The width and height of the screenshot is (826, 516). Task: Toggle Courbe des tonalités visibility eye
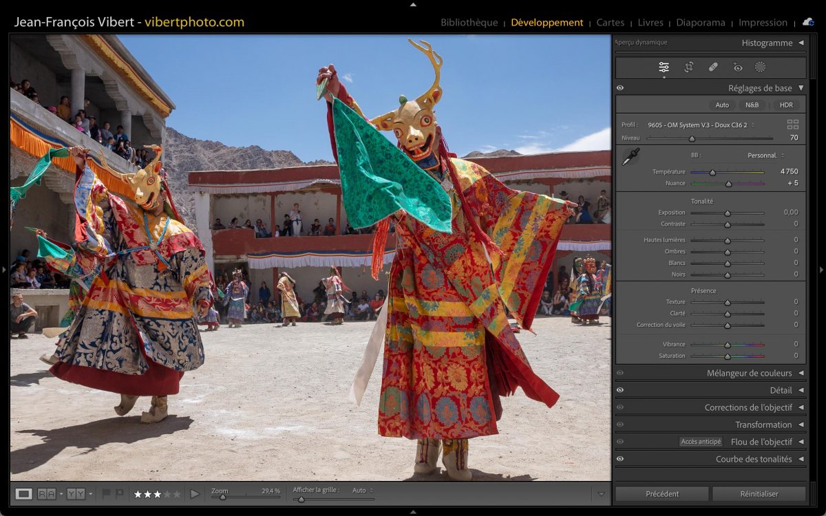pyautogui.click(x=620, y=459)
